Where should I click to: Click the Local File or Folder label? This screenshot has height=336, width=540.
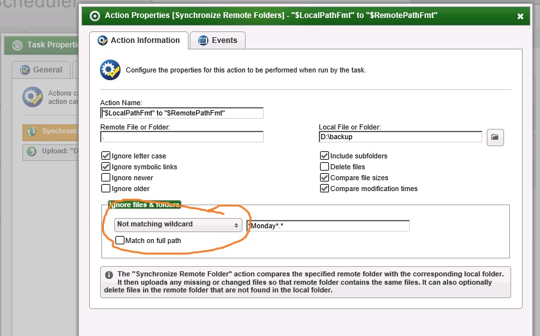(x=350, y=127)
